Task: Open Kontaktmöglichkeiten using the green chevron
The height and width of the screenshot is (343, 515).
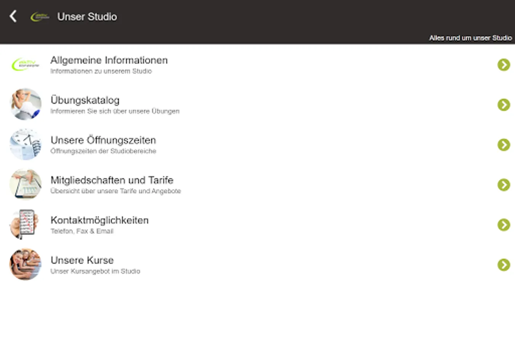Action: (x=504, y=225)
